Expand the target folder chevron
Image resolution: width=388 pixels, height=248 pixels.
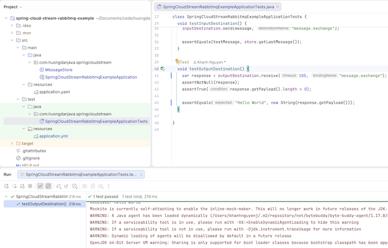[x=12, y=143]
